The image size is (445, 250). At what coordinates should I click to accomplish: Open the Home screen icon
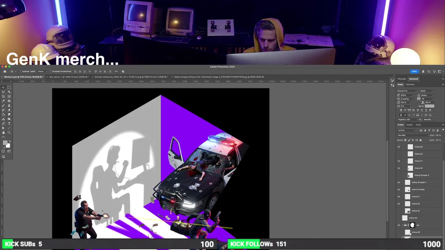5,72
